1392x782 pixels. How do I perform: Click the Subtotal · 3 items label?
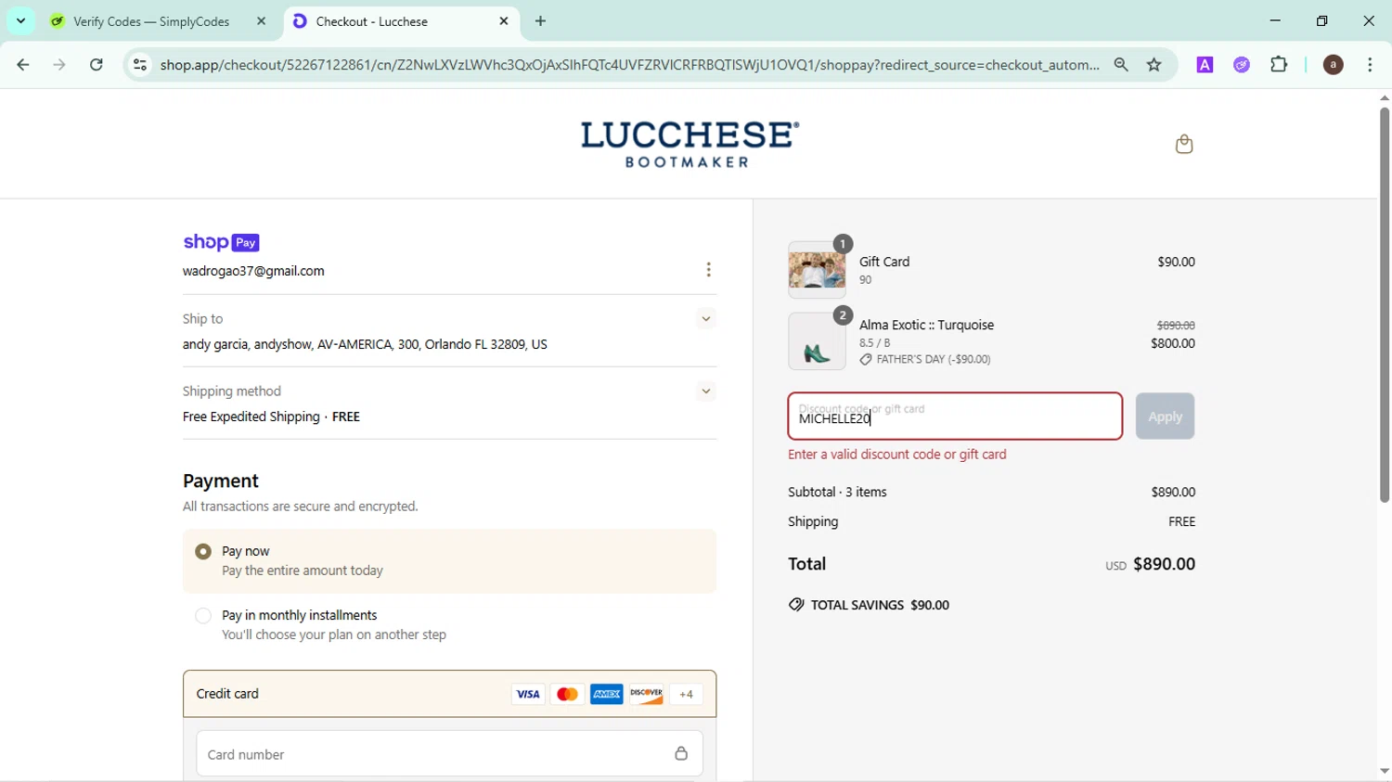pyautogui.click(x=837, y=493)
